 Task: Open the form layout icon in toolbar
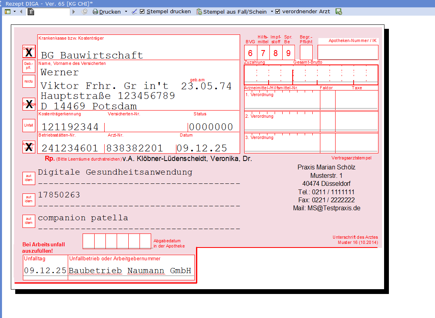pyautogui.click(x=8, y=12)
